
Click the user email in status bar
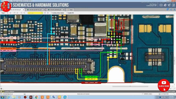point(7,94)
